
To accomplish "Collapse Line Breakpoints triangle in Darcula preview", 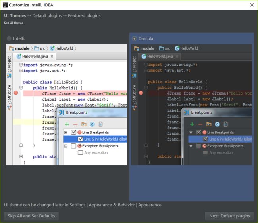I will tap(191, 132).
